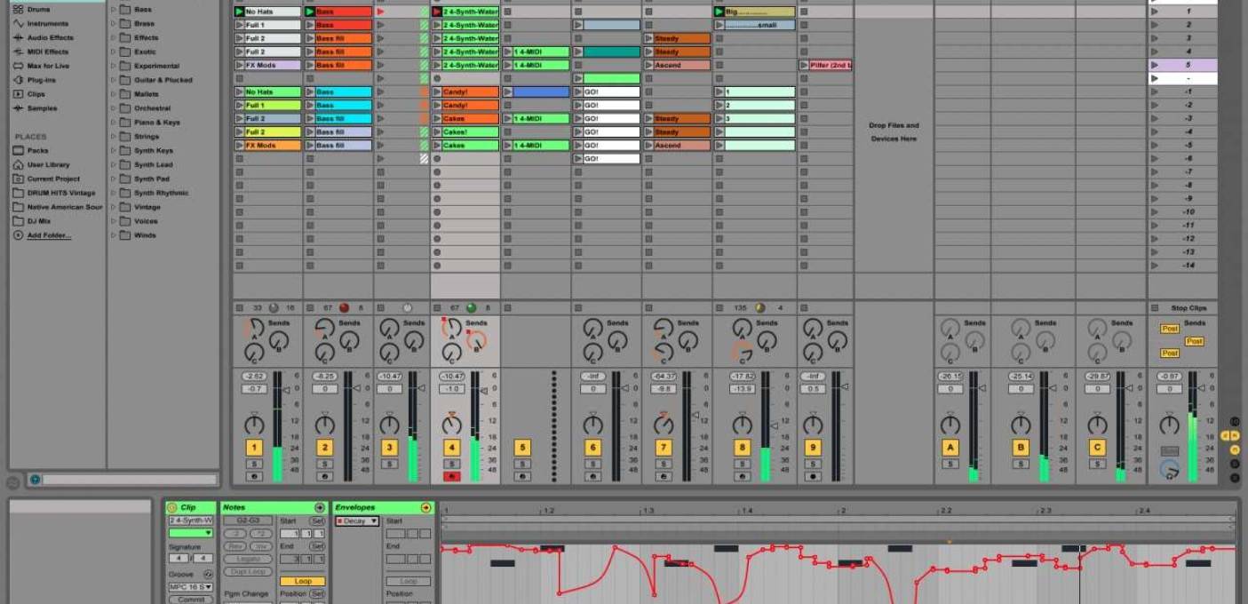
Task: Open the MPC 16 groove dropdown
Action: pos(190,586)
